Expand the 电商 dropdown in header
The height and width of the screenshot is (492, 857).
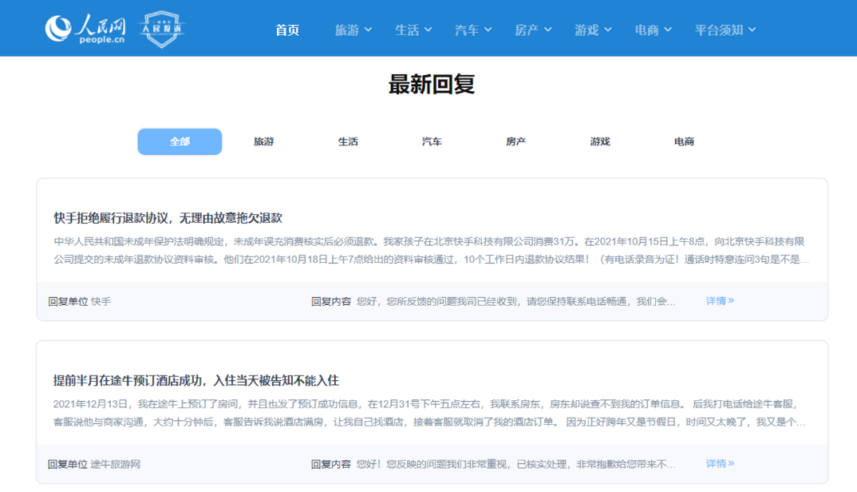(653, 30)
